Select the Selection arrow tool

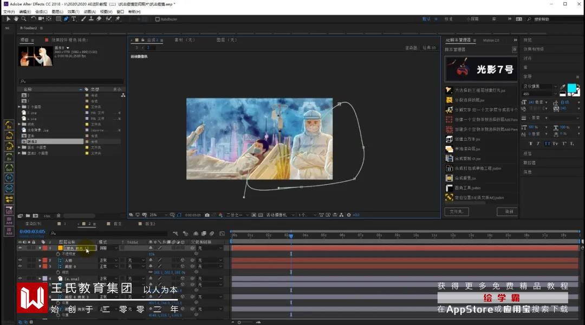click(8, 18)
